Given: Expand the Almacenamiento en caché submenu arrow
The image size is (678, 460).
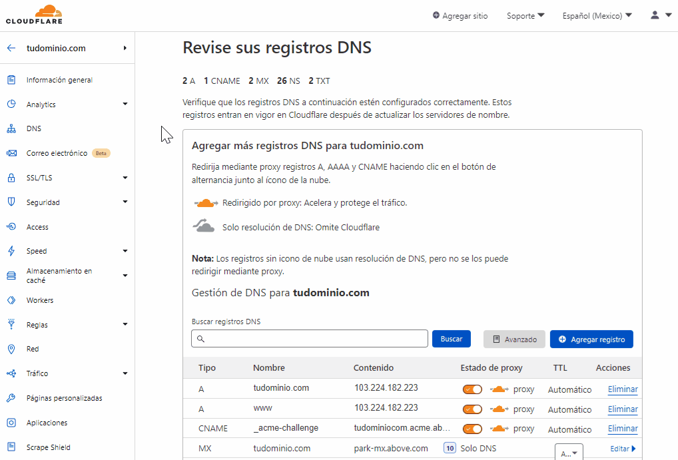Looking at the screenshot, I should (125, 276).
